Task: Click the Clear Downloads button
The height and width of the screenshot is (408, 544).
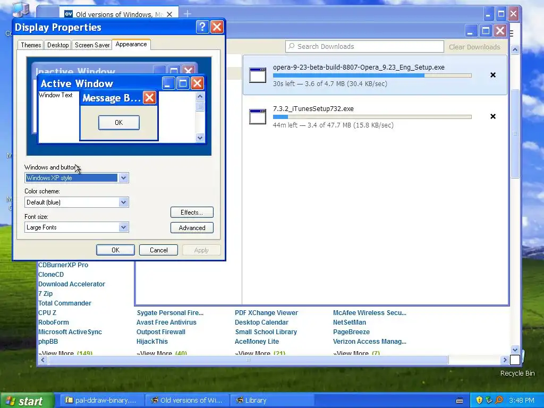Action: pyautogui.click(x=474, y=47)
